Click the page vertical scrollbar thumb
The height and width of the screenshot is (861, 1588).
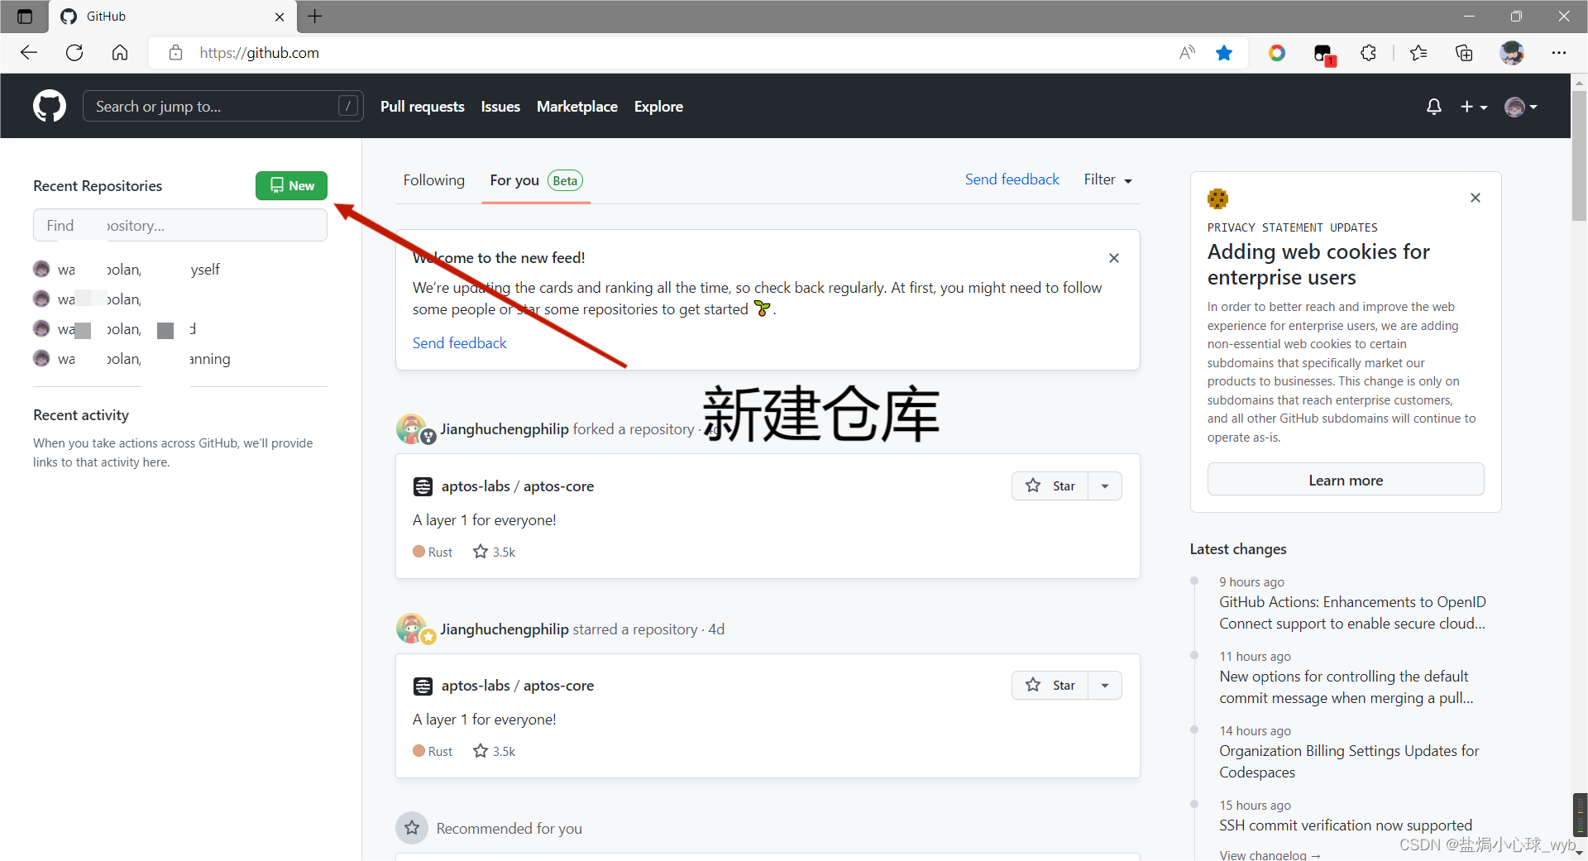pos(1579,155)
